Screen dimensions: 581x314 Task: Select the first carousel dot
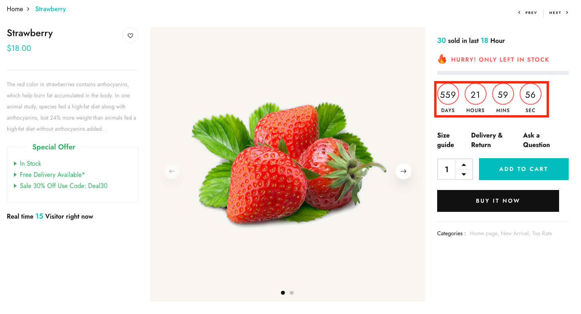283,293
